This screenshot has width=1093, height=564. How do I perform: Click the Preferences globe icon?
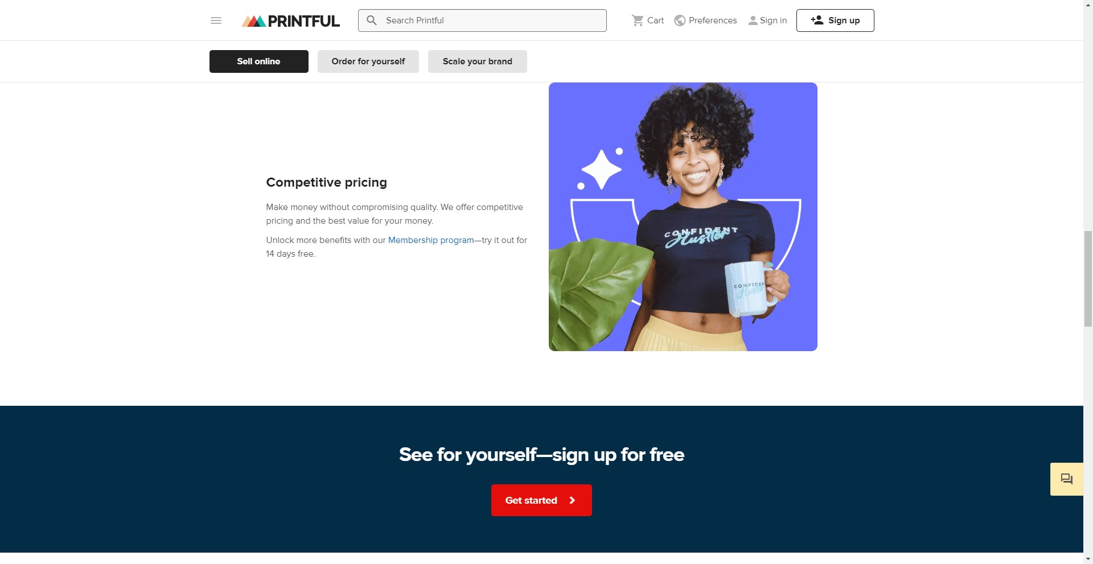pos(680,20)
